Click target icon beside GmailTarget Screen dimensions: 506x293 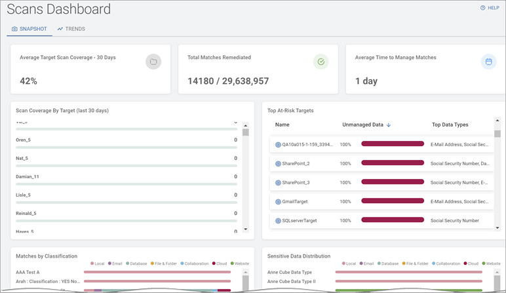coord(278,202)
